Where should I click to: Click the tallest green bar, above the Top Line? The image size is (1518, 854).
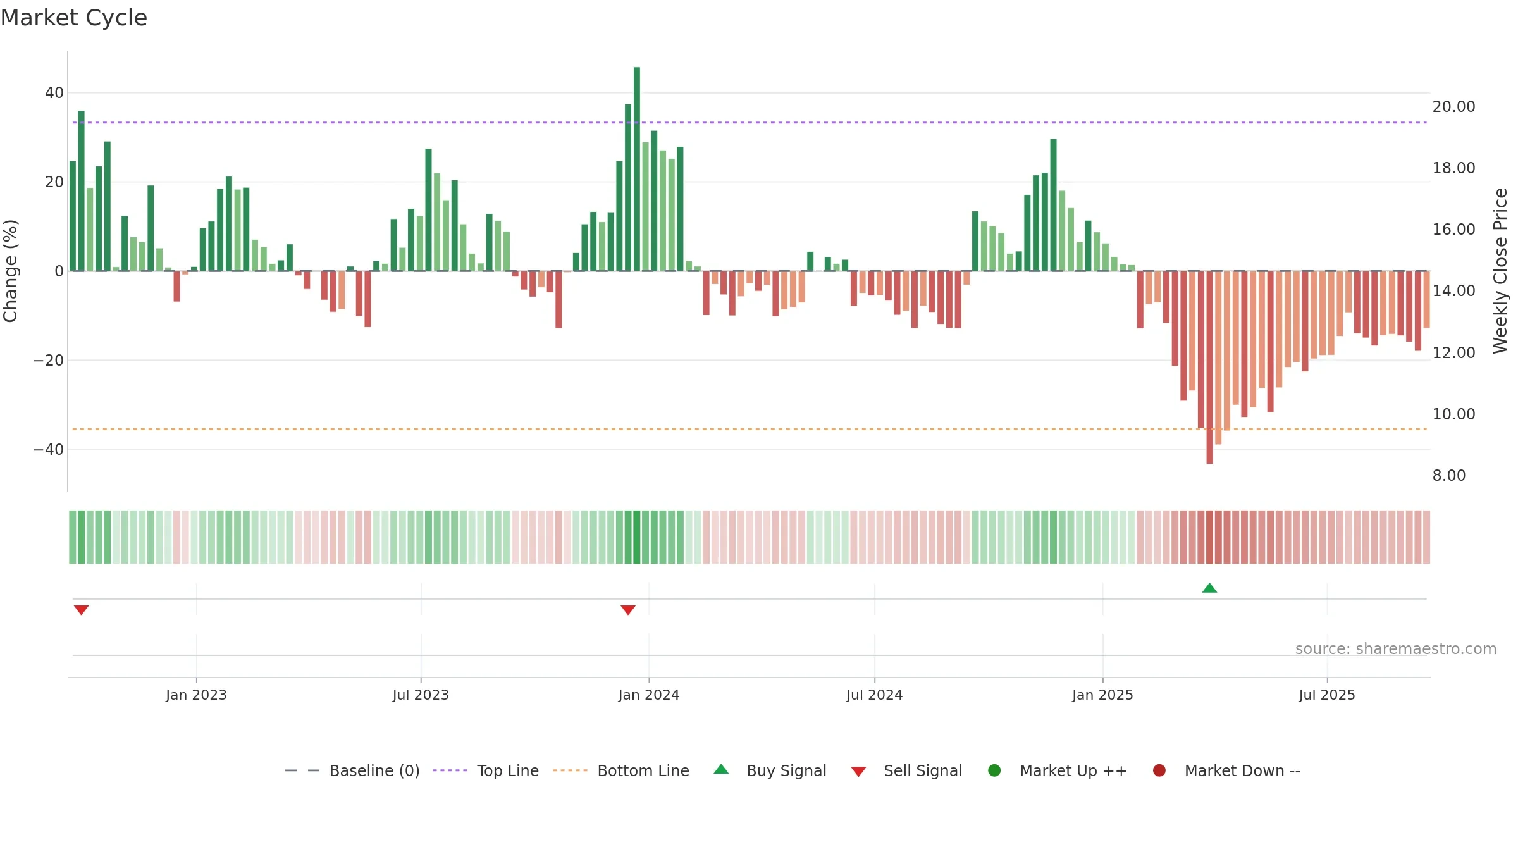(x=637, y=169)
